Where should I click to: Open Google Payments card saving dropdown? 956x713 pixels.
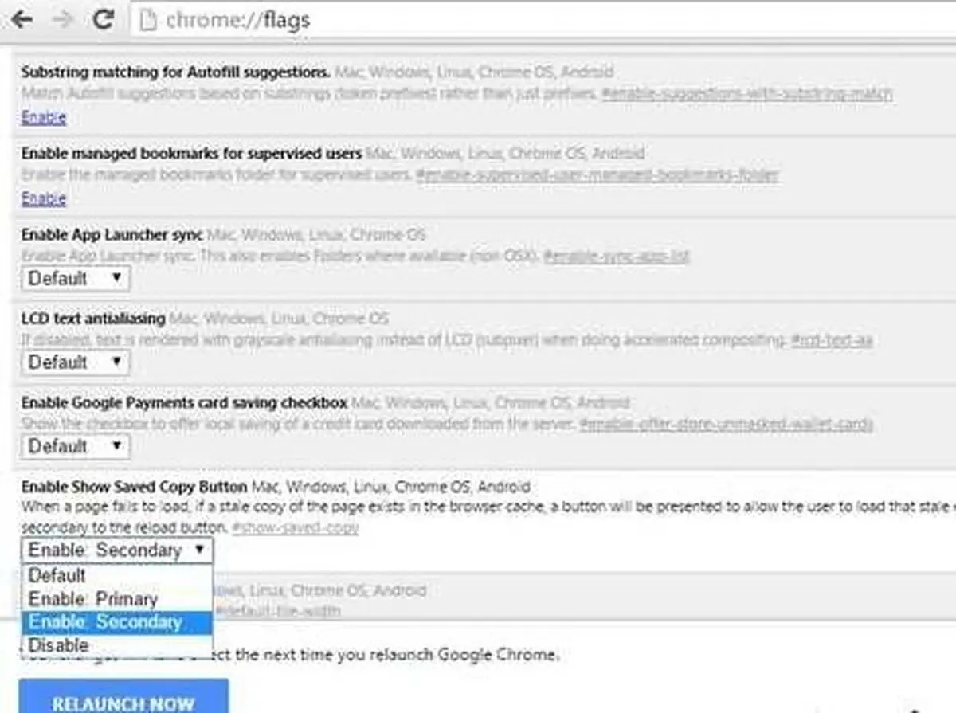pos(76,446)
